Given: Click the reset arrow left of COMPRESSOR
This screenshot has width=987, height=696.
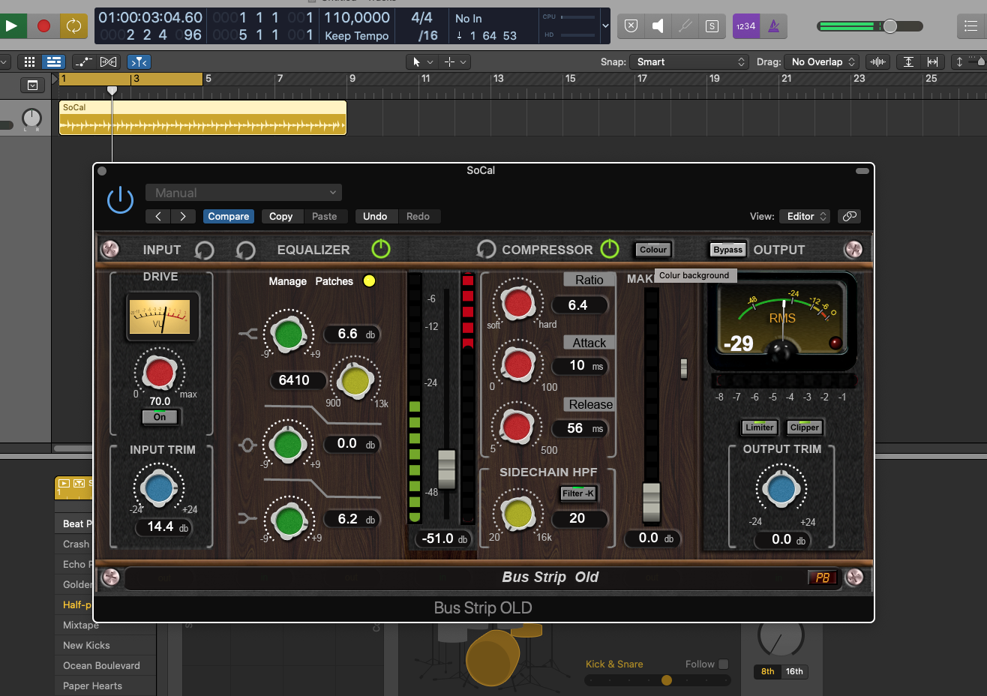Looking at the screenshot, I should pyautogui.click(x=486, y=249).
